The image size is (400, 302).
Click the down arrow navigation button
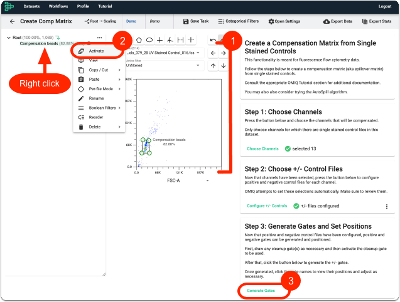pyautogui.click(x=223, y=66)
